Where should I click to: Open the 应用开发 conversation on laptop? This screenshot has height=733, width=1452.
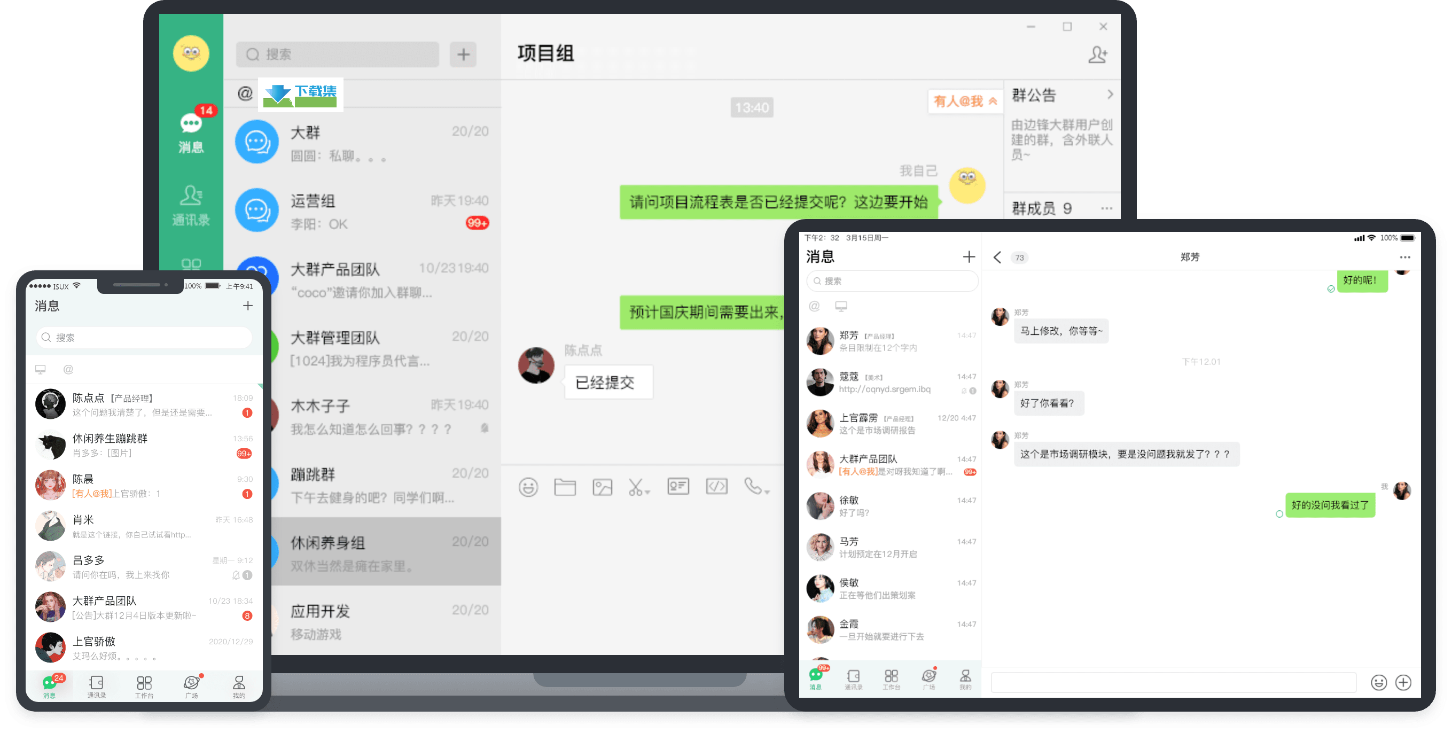tap(386, 620)
